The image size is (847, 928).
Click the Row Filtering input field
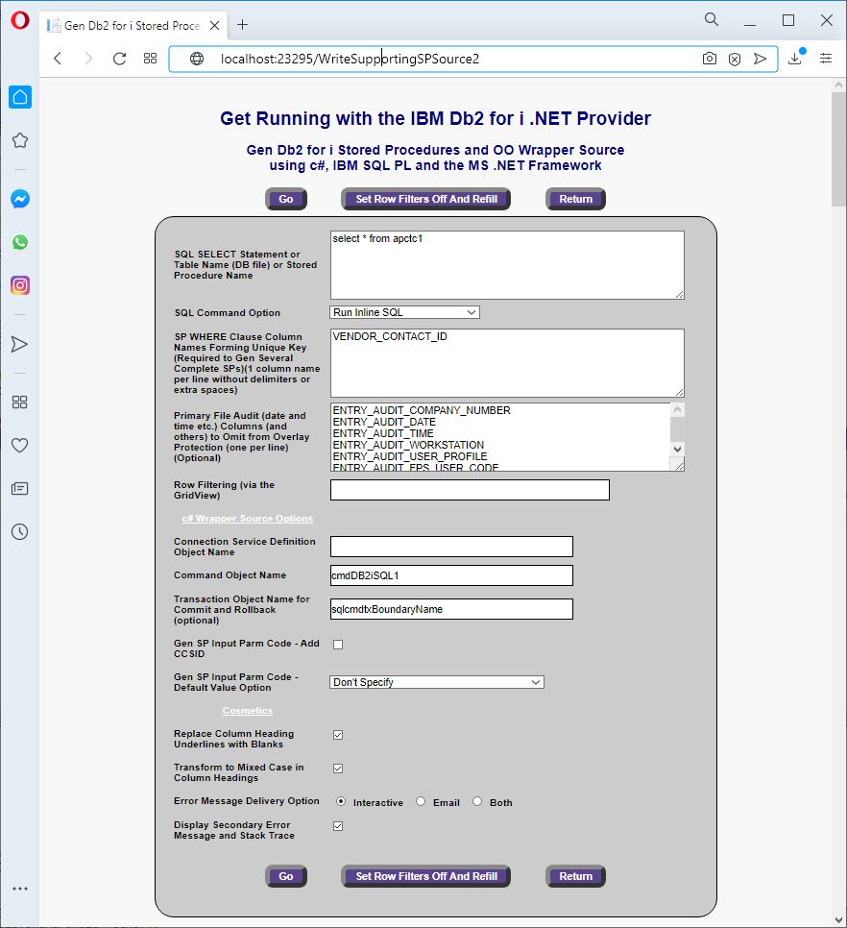coord(470,490)
